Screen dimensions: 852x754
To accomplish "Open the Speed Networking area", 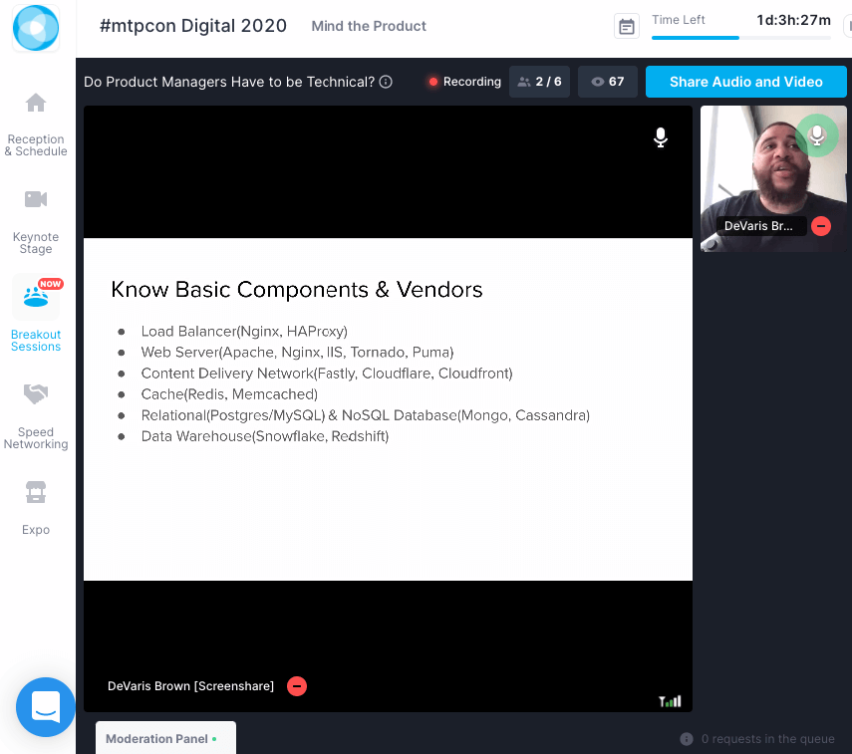I will click(36, 416).
